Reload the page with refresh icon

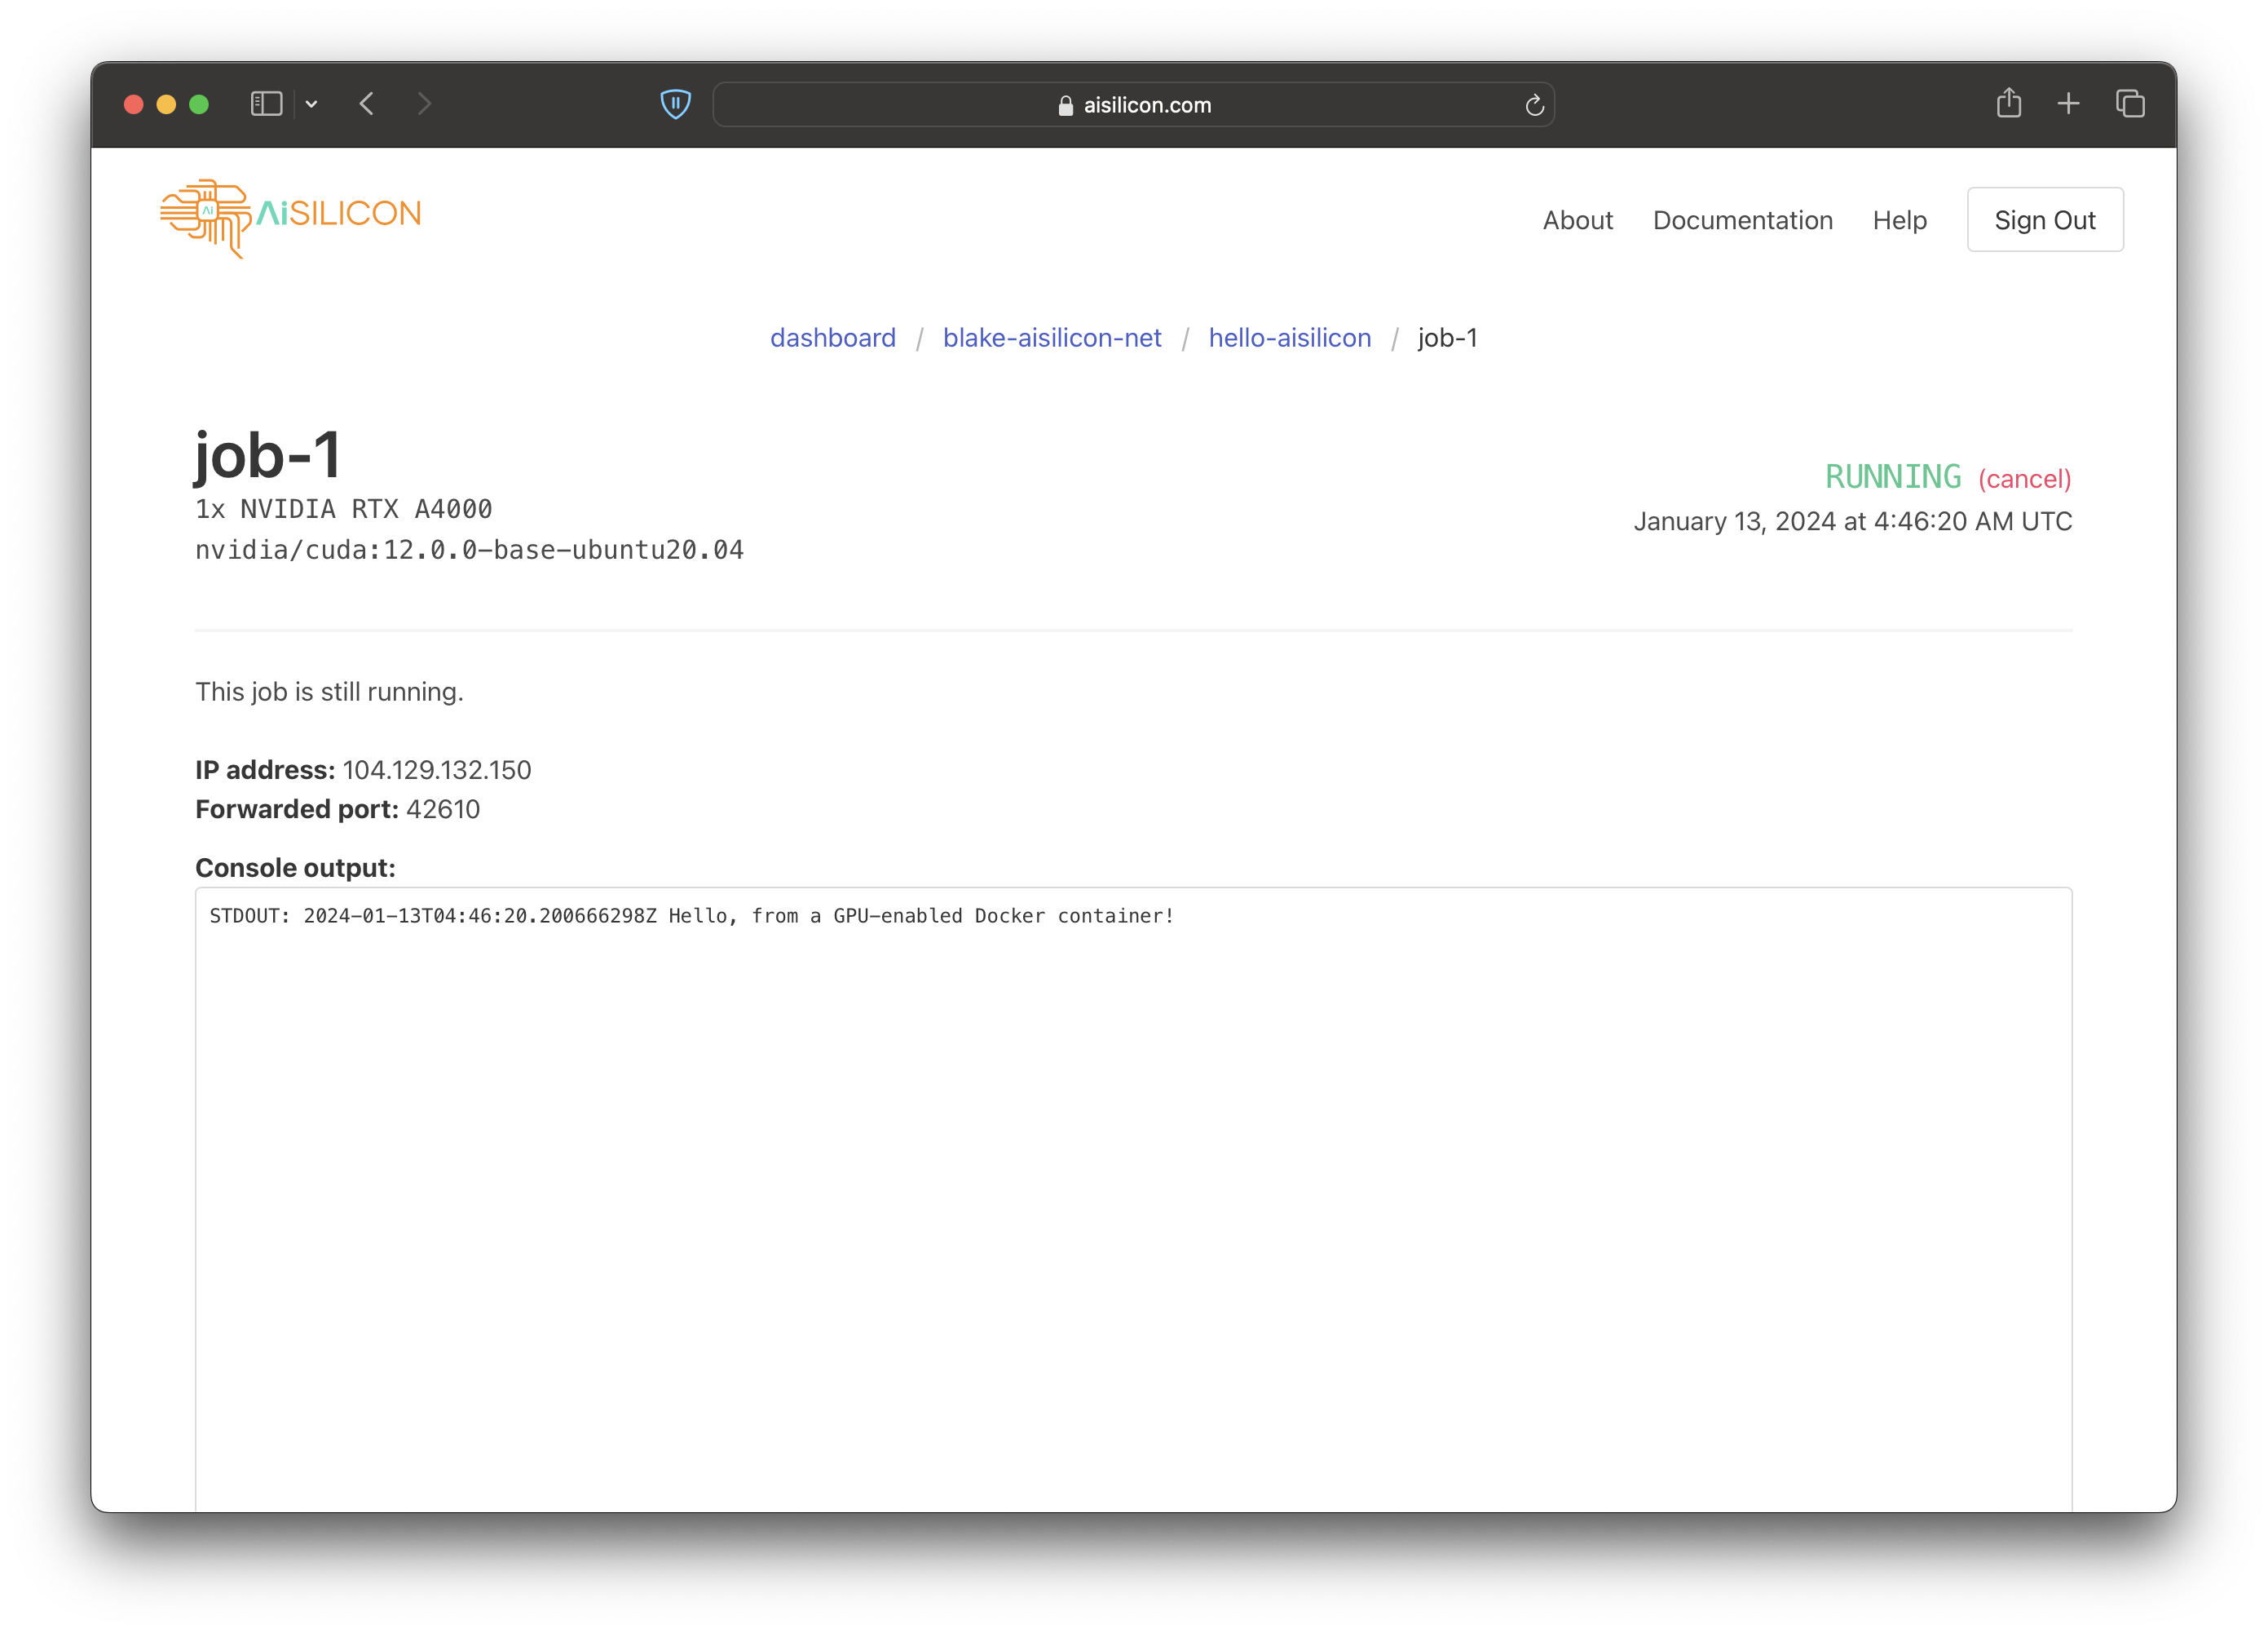[x=1534, y=105]
